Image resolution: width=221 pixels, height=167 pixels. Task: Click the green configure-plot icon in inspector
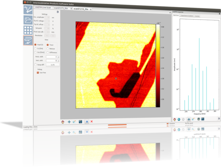[198, 119]
